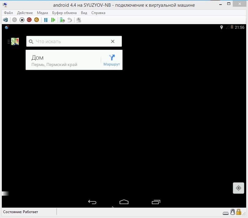Open Google Maps side menu icon
Viewport: 248px width, 218px height.
click(x=13, y=42)
